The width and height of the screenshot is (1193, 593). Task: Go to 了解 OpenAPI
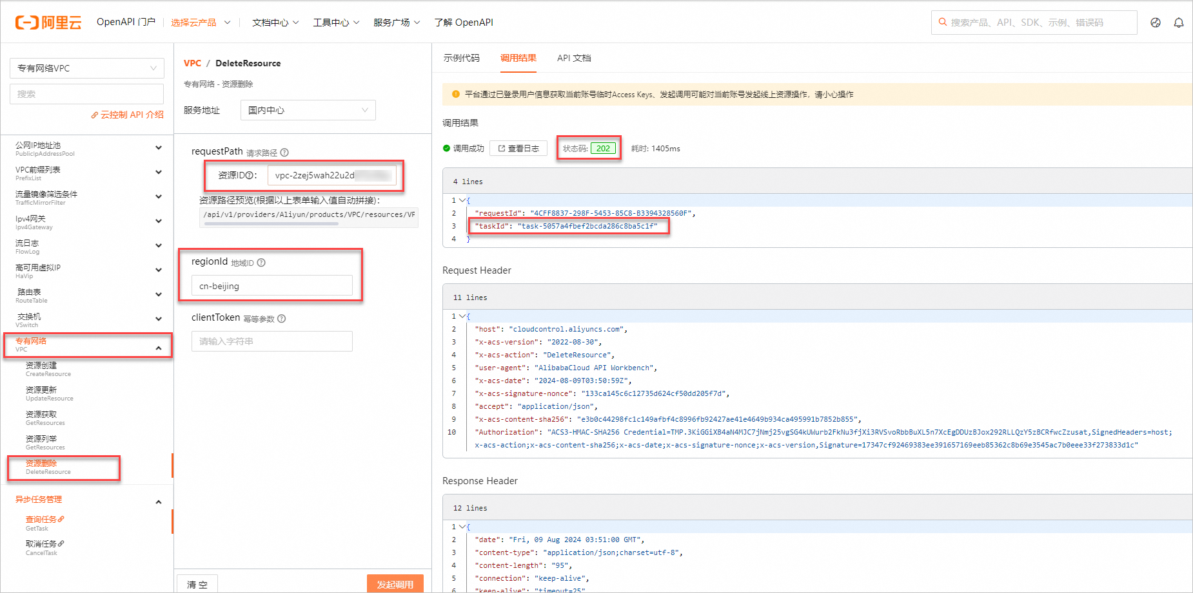click(x=464, y=23)
